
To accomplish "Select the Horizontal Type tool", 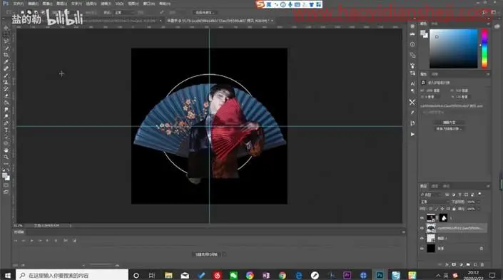I will [6, 130].
